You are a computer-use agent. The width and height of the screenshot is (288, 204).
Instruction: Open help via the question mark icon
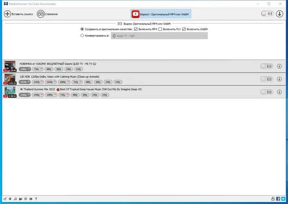pyautogui.click(x=36, y=199)
